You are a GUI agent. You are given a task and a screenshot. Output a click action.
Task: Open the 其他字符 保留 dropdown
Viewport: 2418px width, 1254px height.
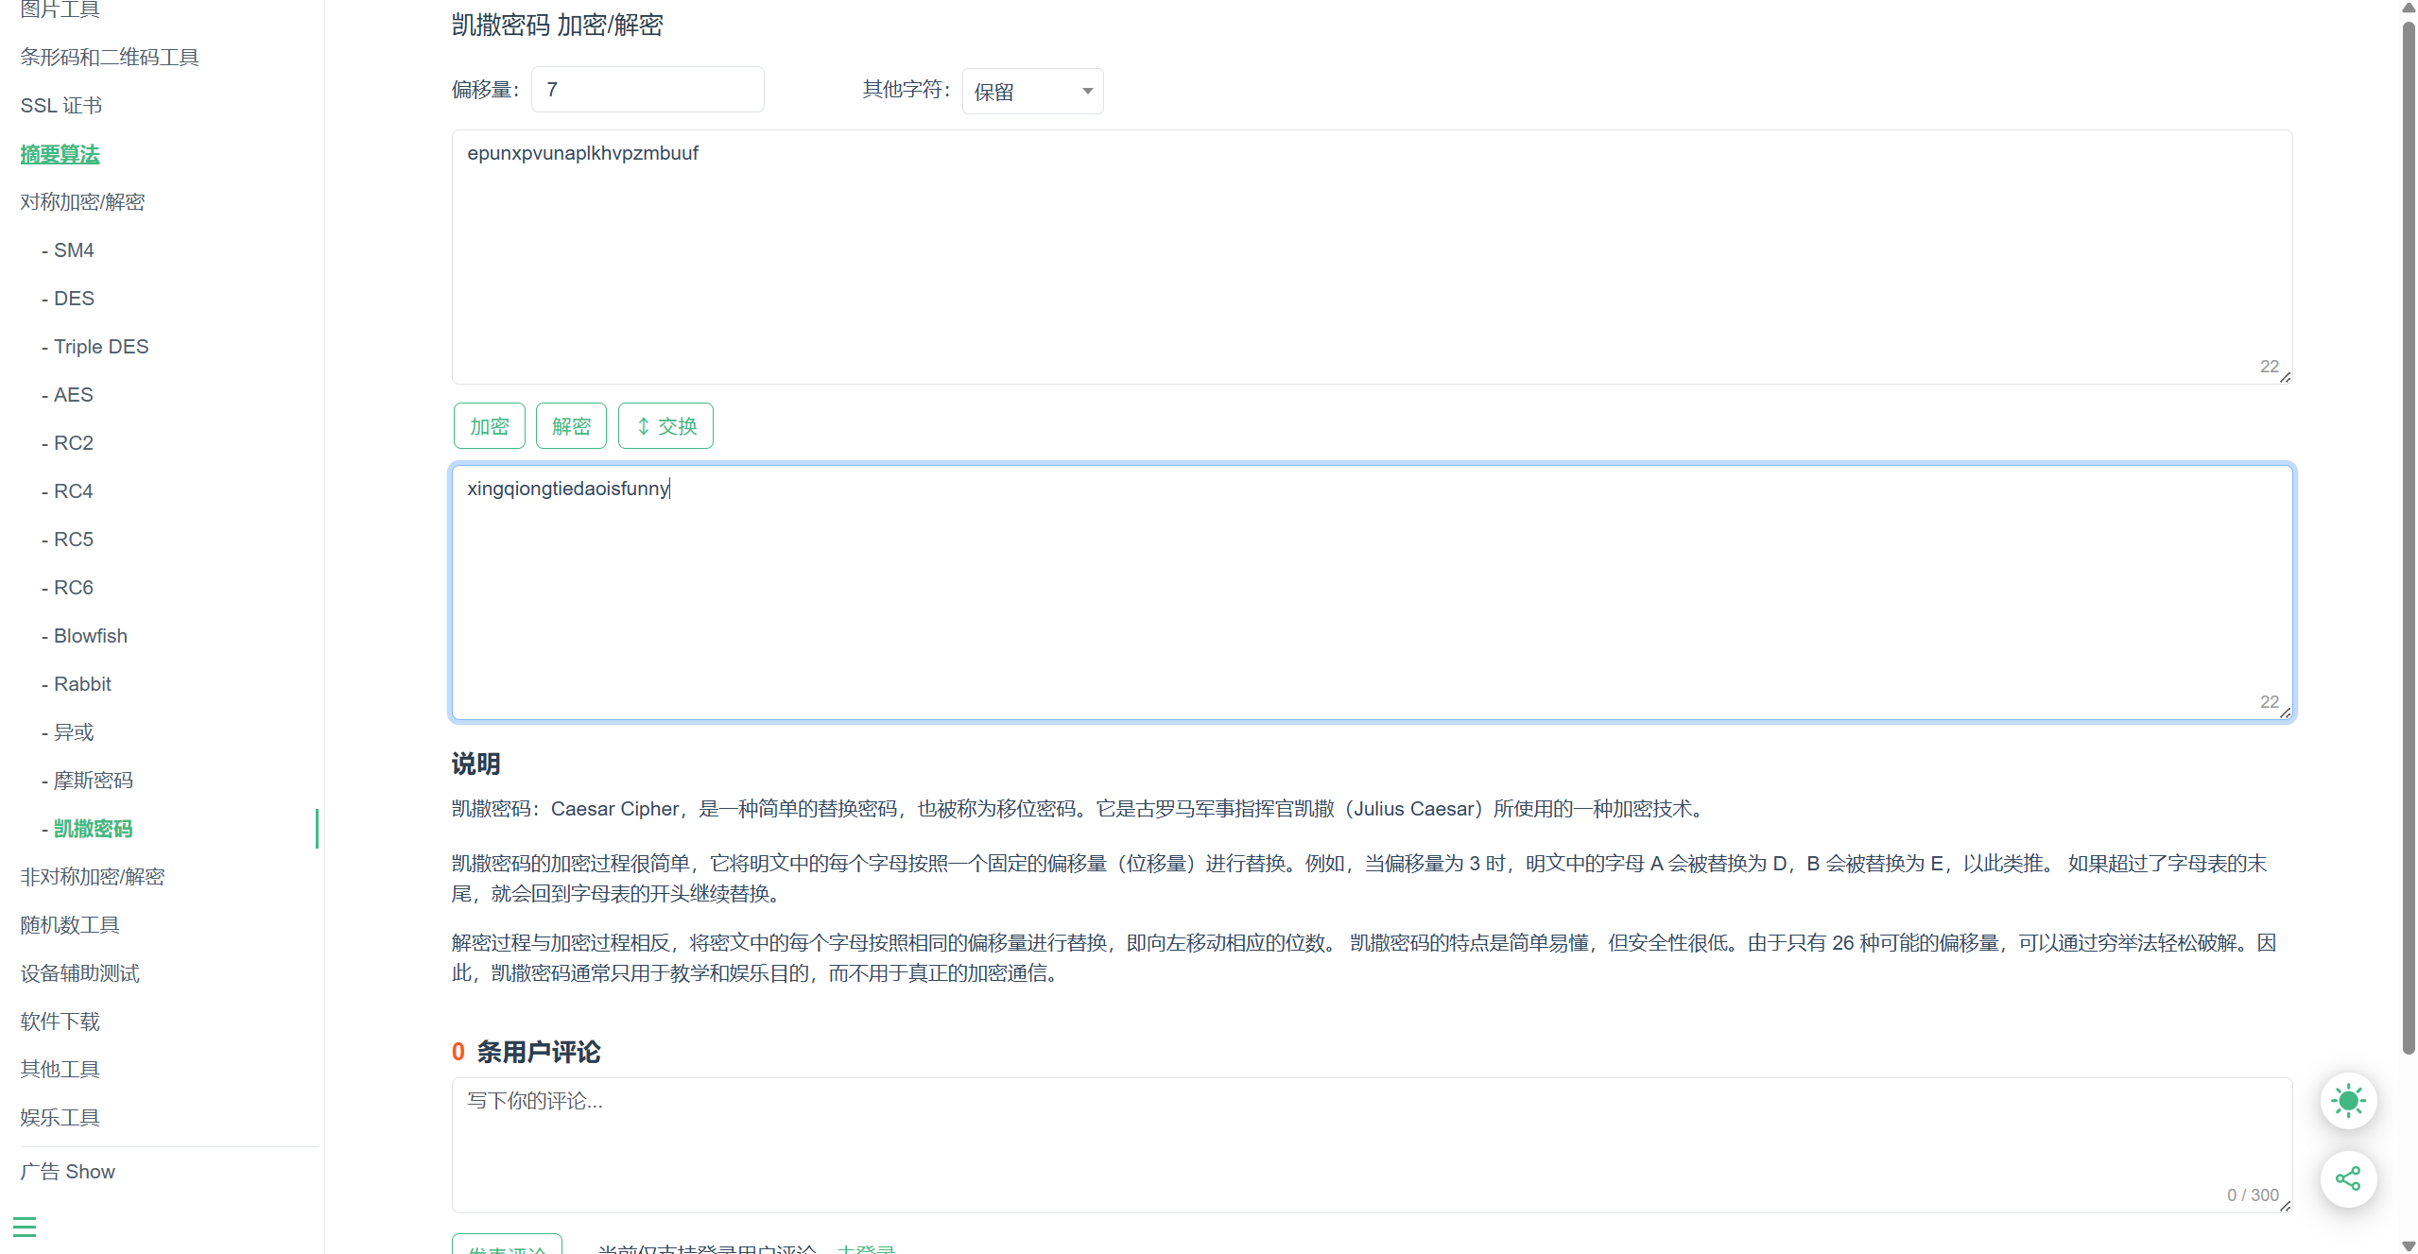(1032, 92)
